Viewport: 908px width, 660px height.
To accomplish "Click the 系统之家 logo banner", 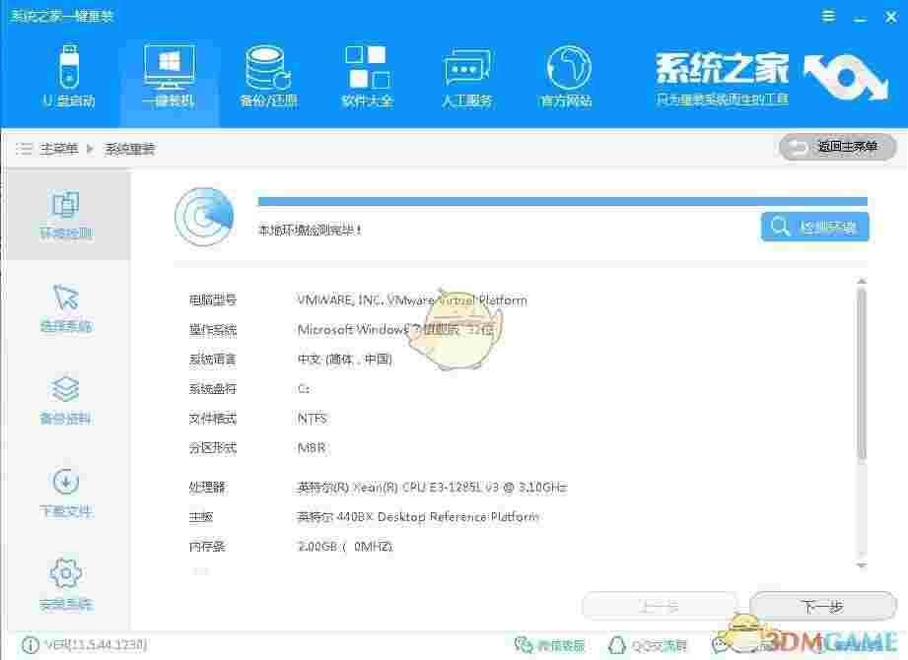I will click(x=771, y=79).
